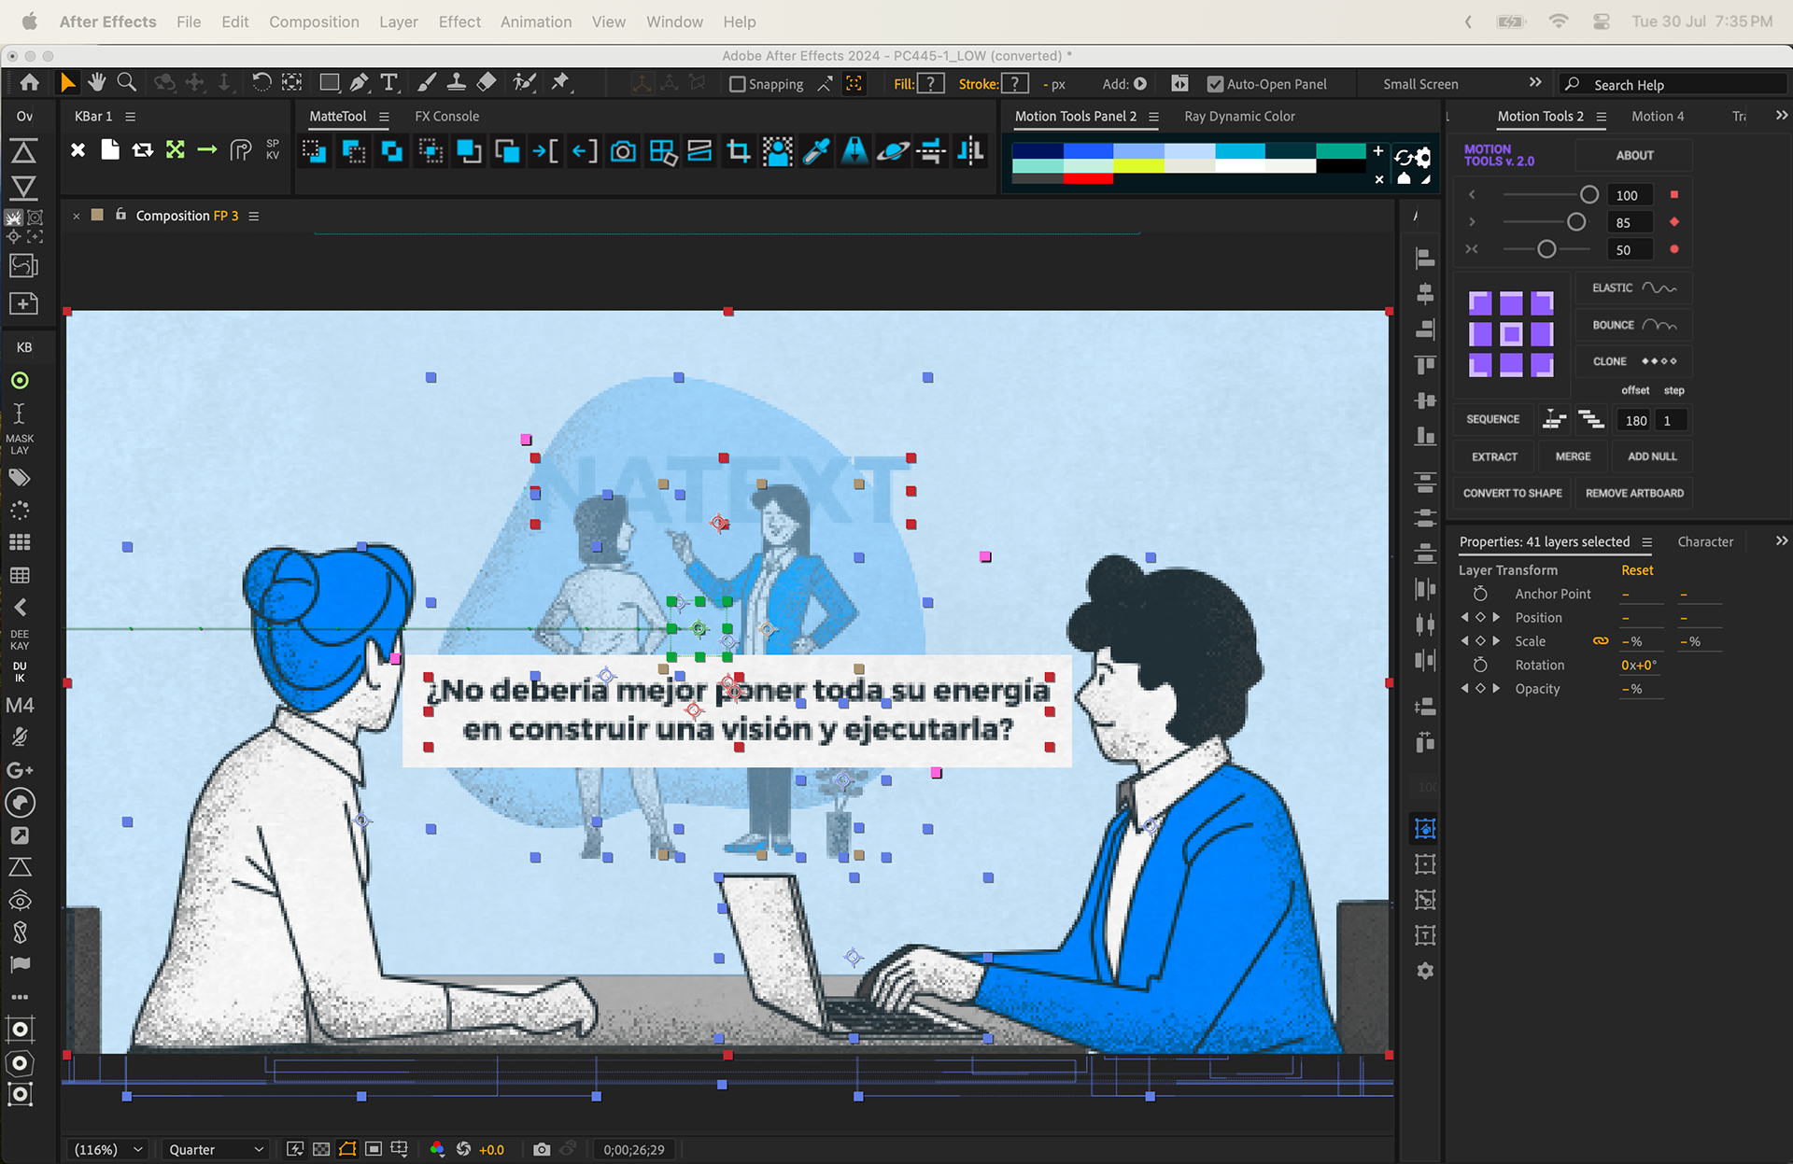Viewport: 1793px width, 1164px height.
Task: Click the camera snapshot icon in MatteTool
Action: click(623, 151)
